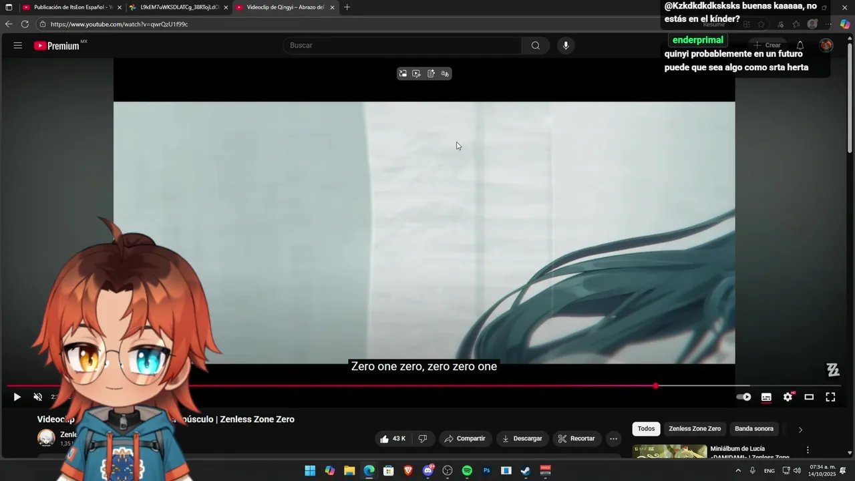Open Windows Start menu
Viewport: 855px width, 481px height.
[310, 471]
